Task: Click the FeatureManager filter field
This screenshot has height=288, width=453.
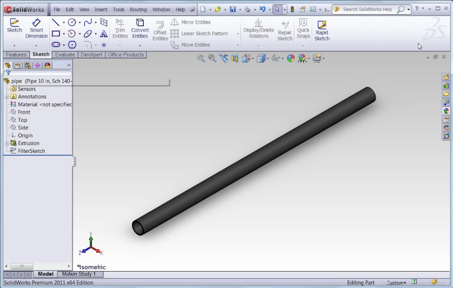Action: coord(38,73)
